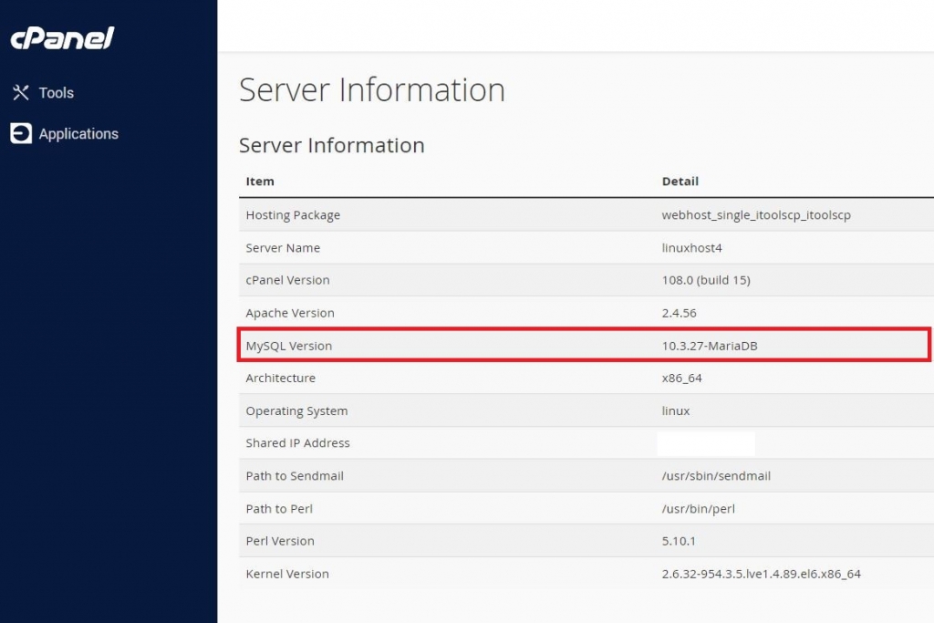
Task: Select the 'Path to Perl' label
Action: click(279, 509)
